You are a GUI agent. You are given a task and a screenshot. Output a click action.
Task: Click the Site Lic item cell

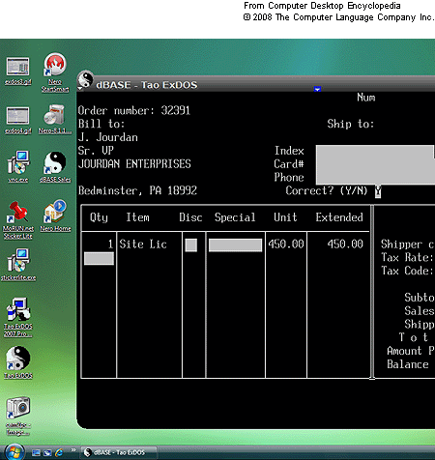click(x=143, y=244)
